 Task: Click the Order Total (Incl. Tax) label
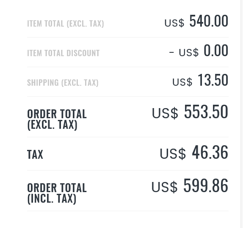tap(57, 193)
